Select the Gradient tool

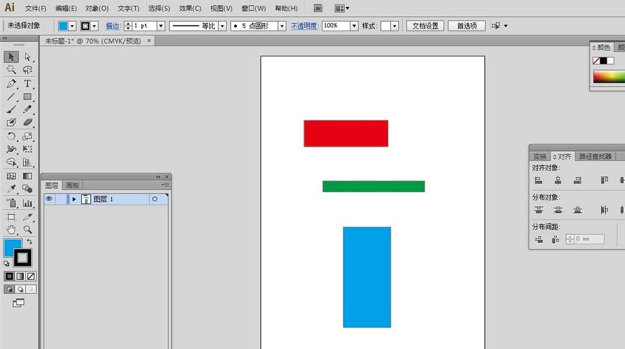[x=27, y=176]
